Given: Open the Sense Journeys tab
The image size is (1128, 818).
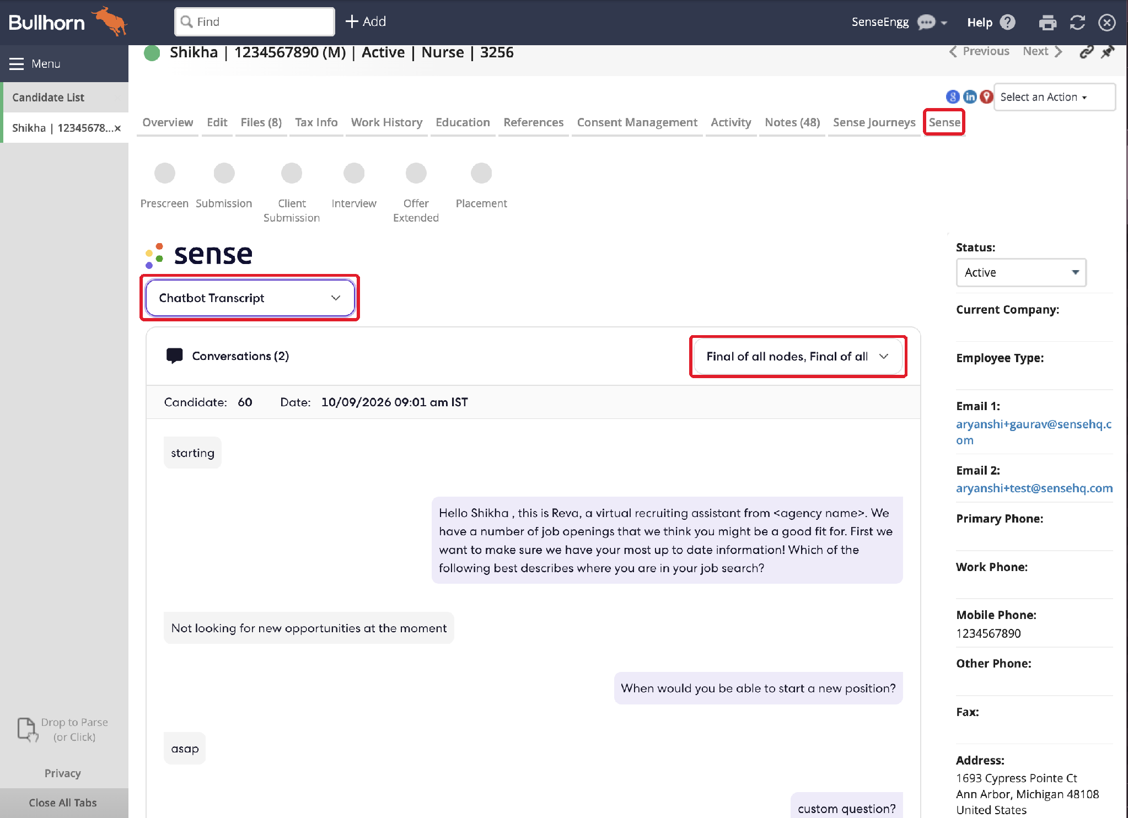Looking at the screenshot, I should tap(874, 122).
